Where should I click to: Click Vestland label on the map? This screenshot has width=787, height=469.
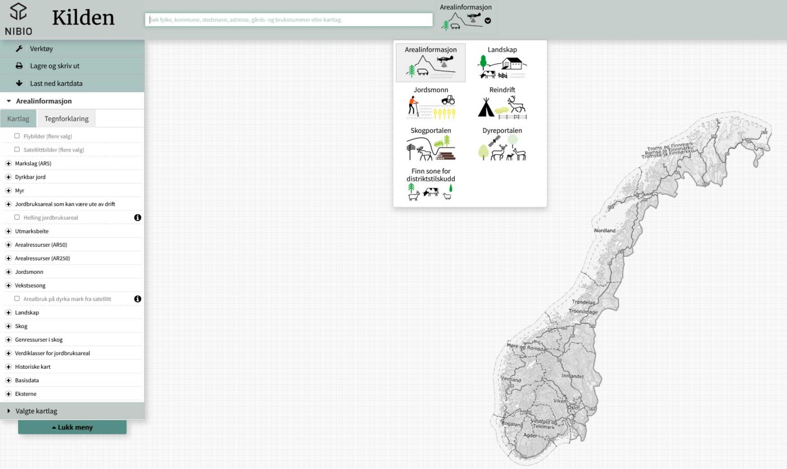pos(511,380)
